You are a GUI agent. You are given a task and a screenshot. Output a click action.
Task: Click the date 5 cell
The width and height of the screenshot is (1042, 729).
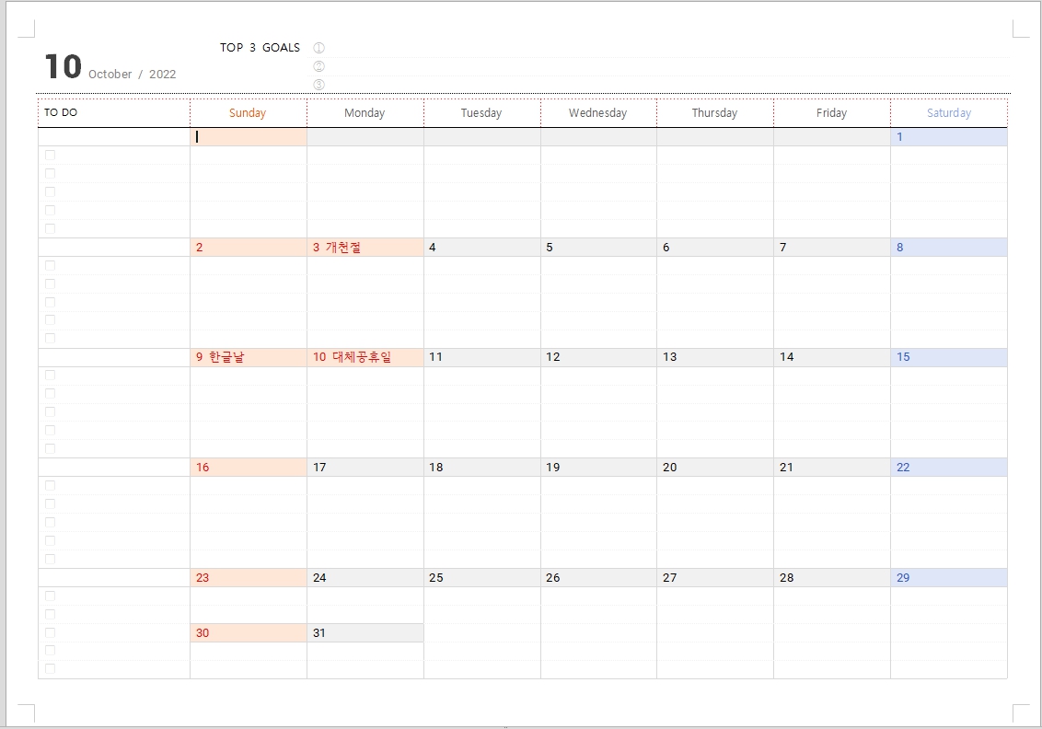[x=598, y=248]
